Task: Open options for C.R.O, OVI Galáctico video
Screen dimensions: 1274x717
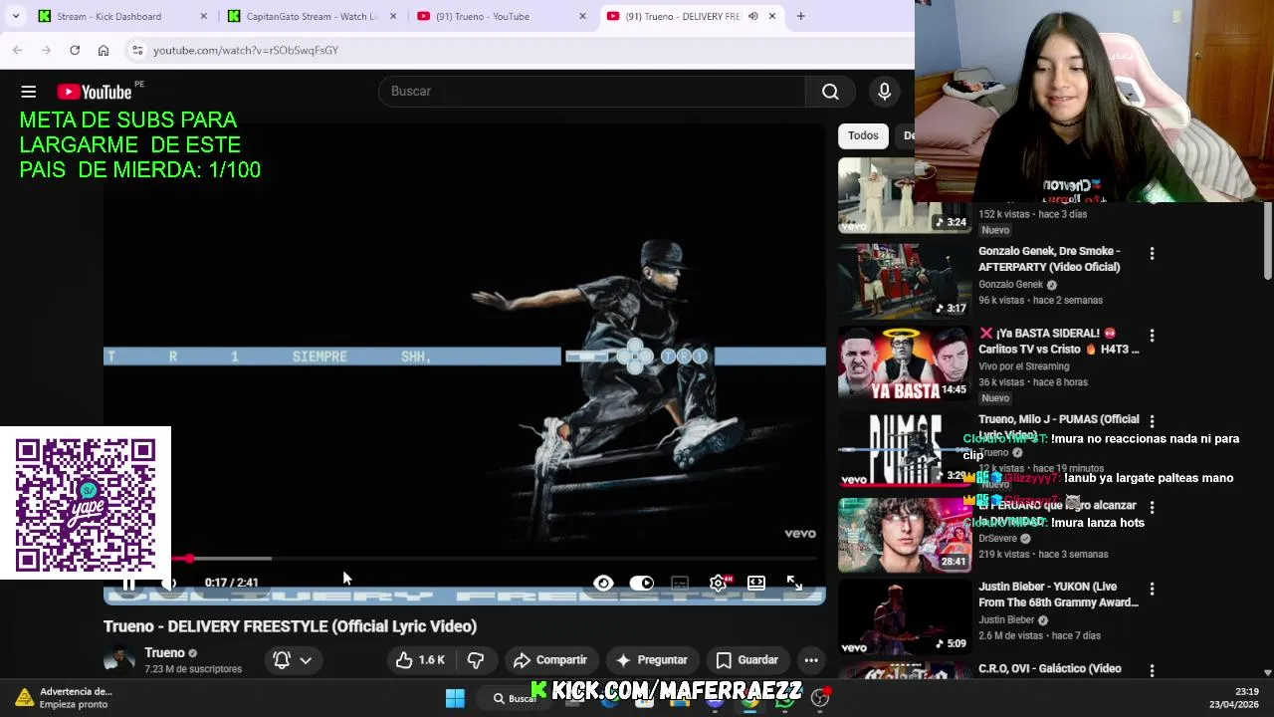Action: (1152, 671)
